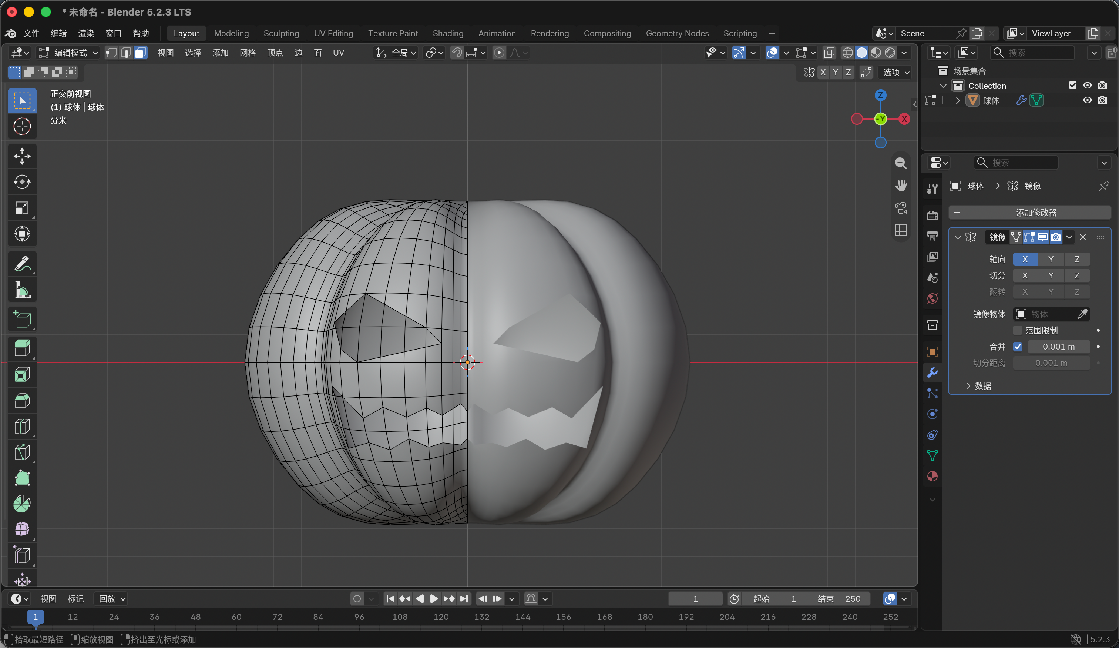Enable the 范围限制 clipping checkbox
Screen dimensions: 1119x648
click(x=1018, y=330)
